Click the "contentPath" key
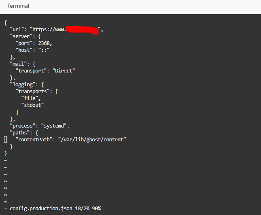The height and width of the screenshot is (215, 261). coord(34,139)
